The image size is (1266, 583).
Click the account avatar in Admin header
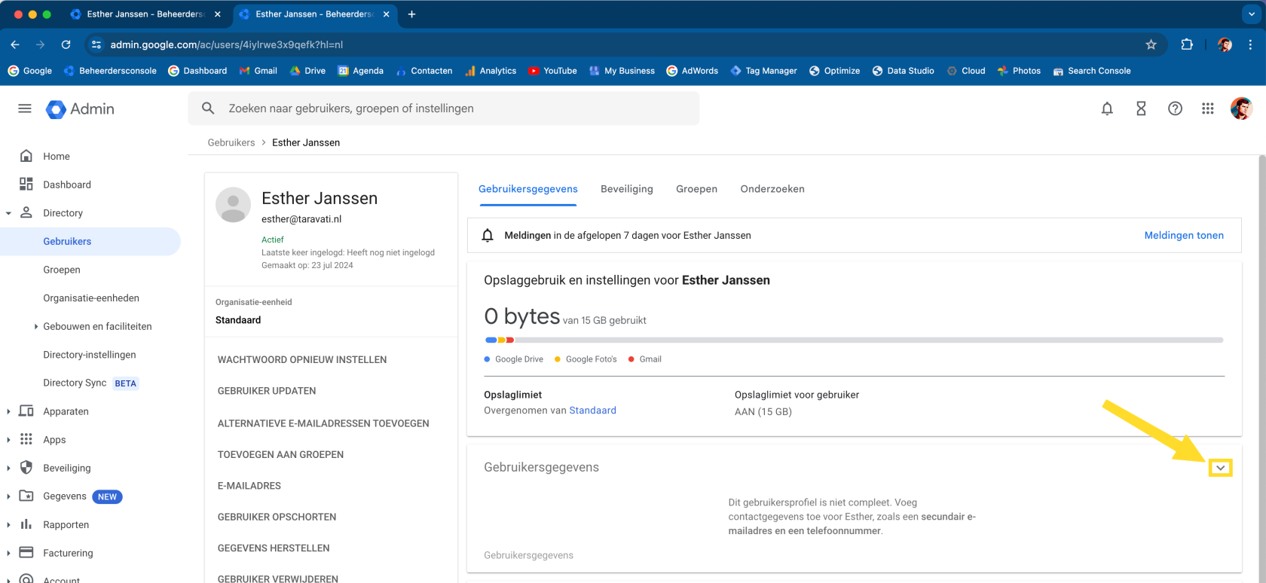pos(1241,108)
